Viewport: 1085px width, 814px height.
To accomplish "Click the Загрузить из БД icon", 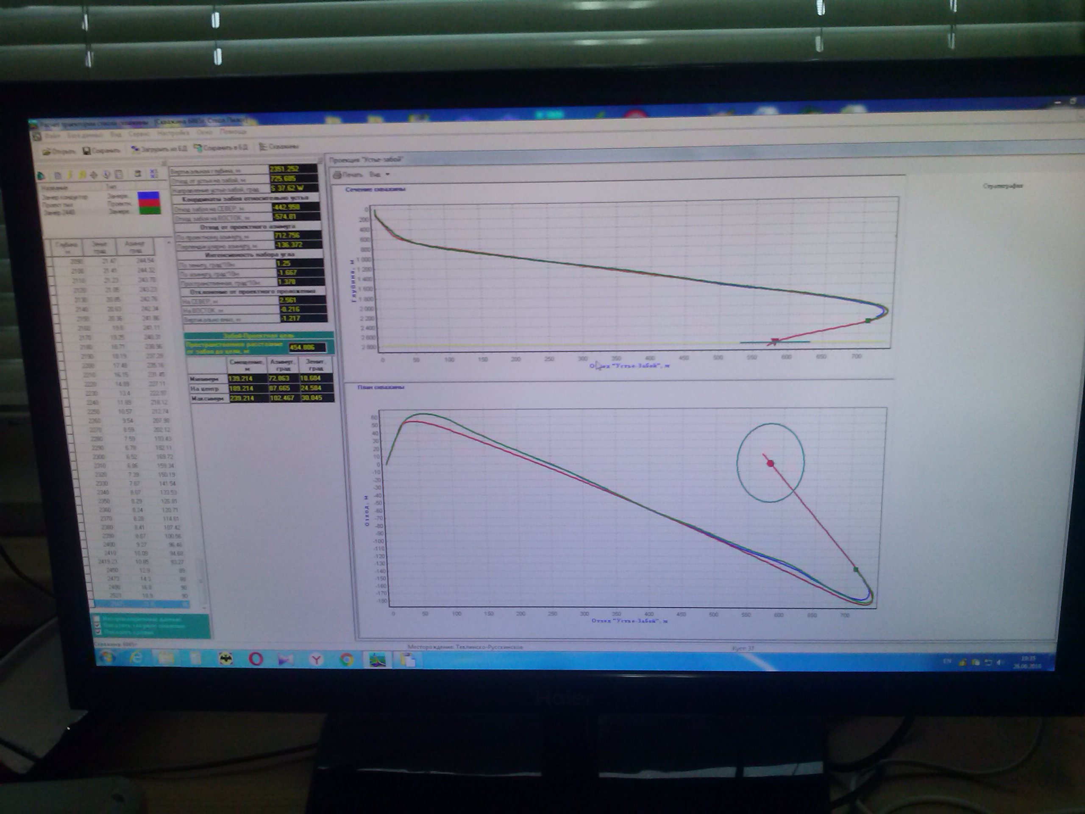I will pyautogui.click(x=135, y=149).
